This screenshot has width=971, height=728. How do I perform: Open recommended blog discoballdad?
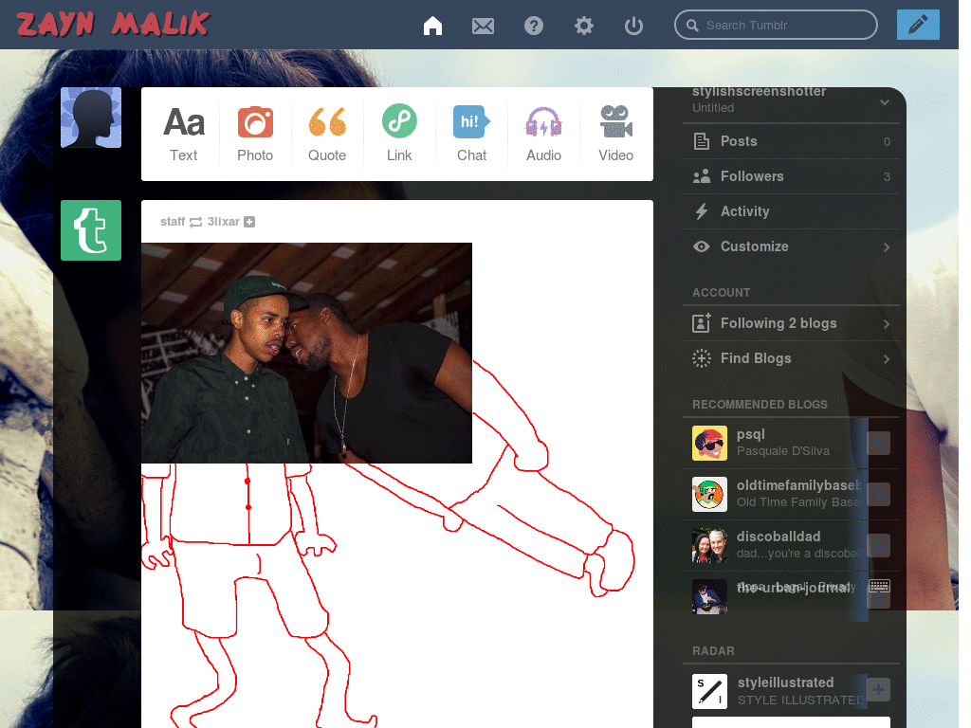click(x=779, y=537)
